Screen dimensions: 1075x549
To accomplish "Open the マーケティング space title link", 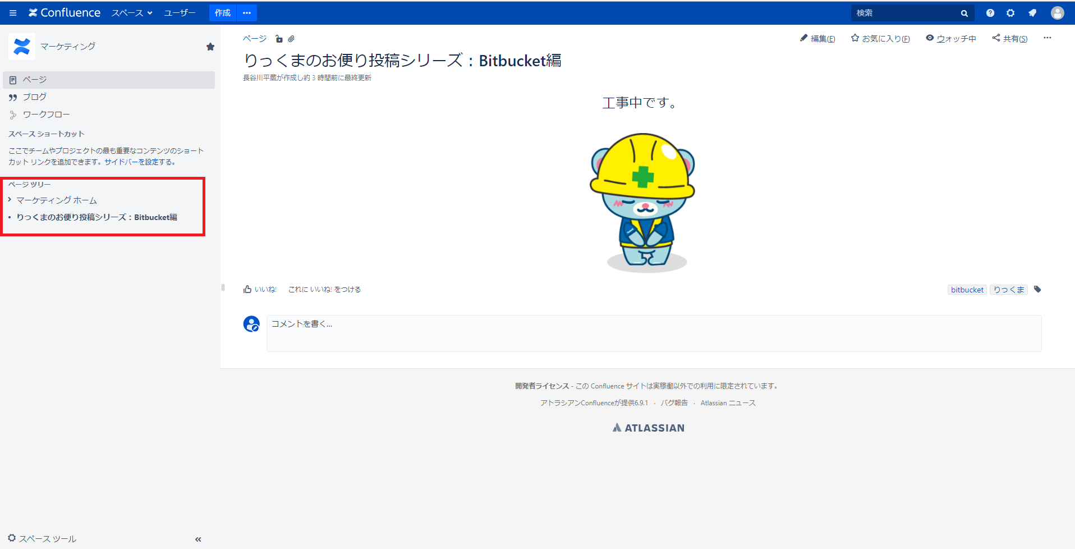I will pos(68,47).
